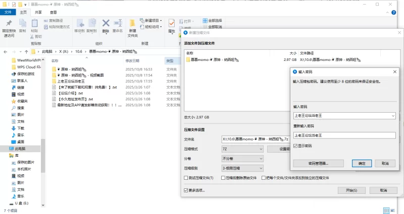This screenshot has height=214, width=404.
Task: Open the 密码管理器 button
Action: [x=318, y=164]
